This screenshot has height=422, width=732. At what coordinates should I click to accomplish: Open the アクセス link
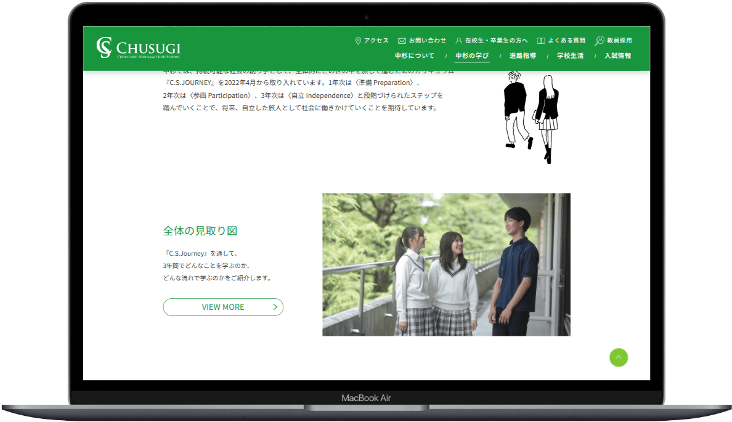tap(376, 41)
